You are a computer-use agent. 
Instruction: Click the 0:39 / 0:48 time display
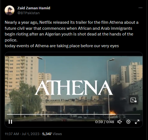[105, 122]
